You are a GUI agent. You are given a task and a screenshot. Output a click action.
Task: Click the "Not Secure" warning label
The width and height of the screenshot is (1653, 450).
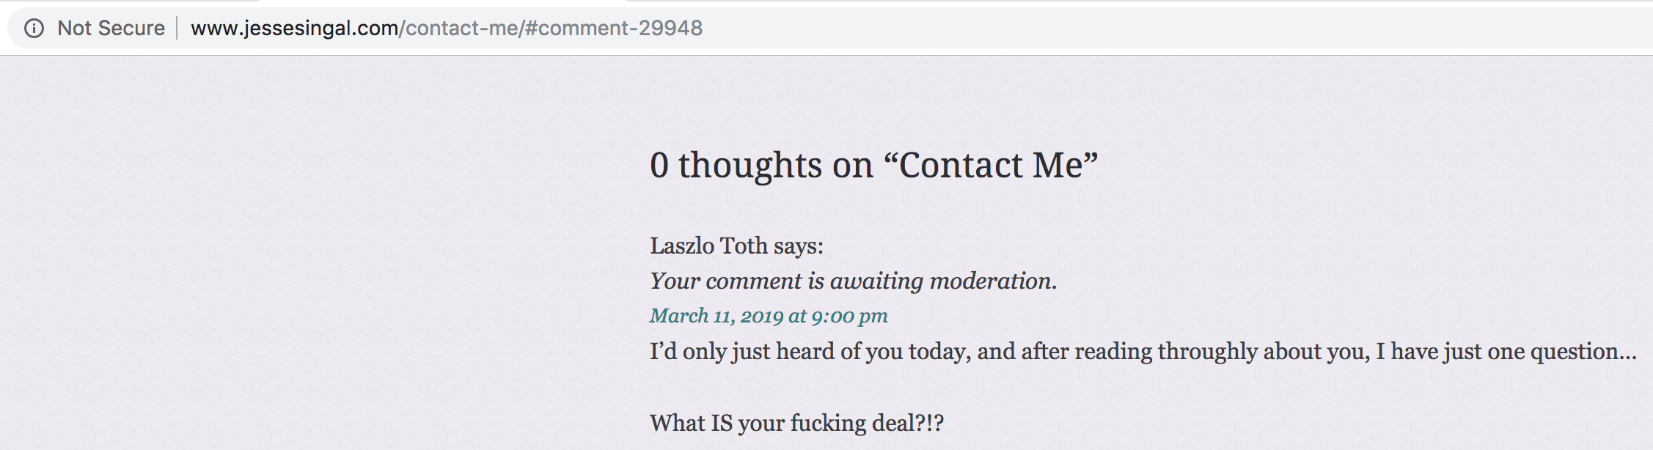111,28
